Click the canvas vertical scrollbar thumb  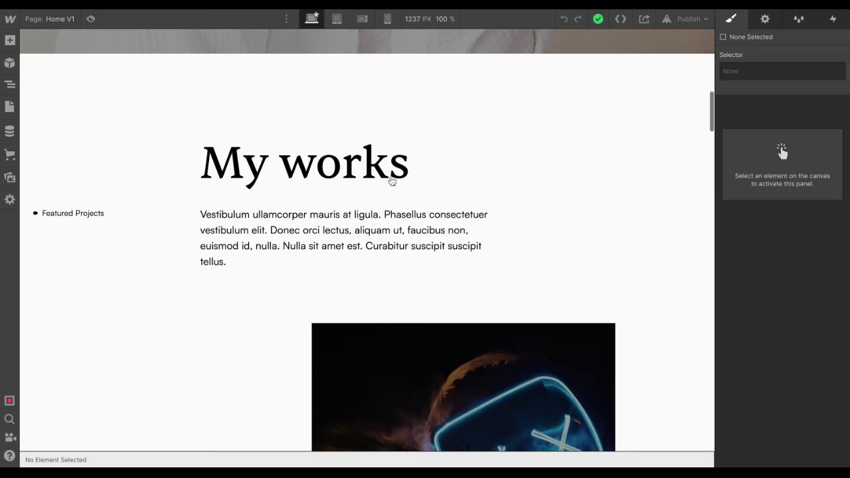point(711,111)
